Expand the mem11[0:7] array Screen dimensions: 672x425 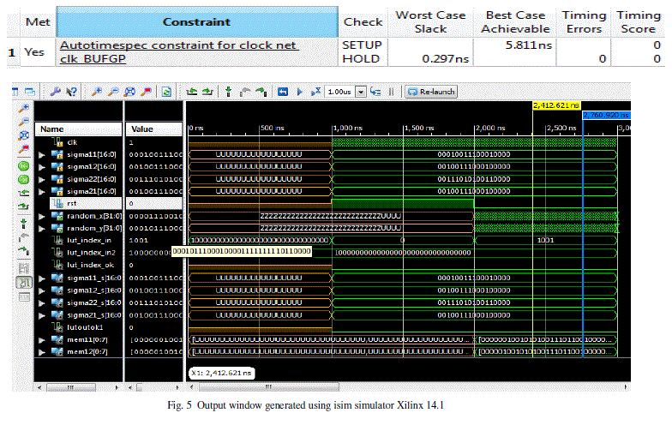click(x=43, y=340)
